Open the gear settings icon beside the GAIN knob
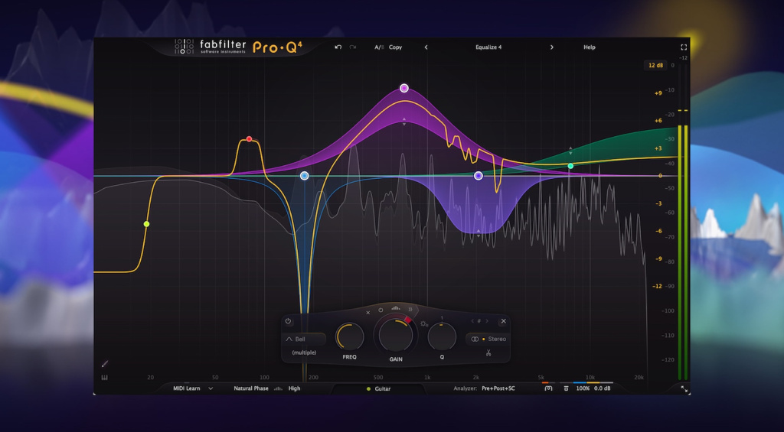 [424, 323]
